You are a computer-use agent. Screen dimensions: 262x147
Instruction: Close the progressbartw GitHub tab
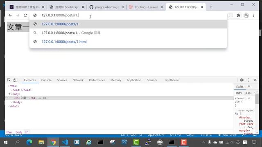pyautogui.click(x=123, y=7)
